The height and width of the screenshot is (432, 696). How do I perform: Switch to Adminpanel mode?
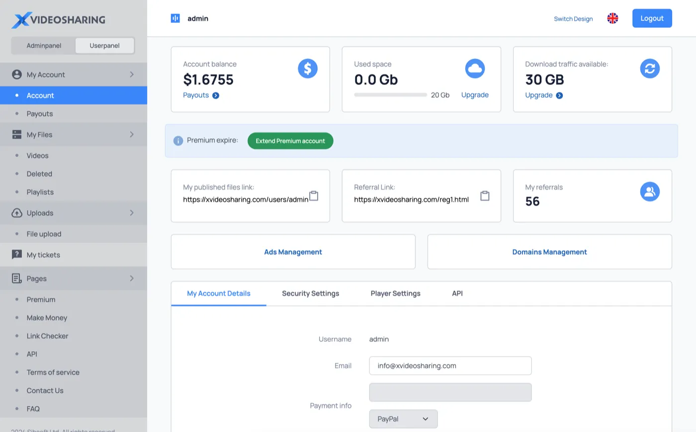[x=44, y=46]
